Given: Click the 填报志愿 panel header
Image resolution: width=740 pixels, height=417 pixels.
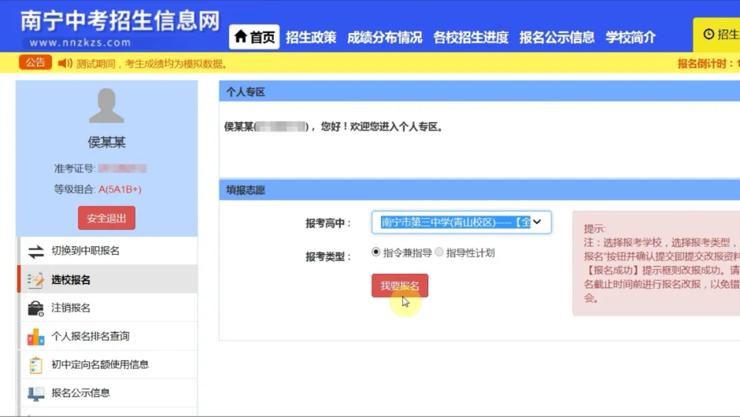Looking at the screenshot, I should (x=480, y=190).
